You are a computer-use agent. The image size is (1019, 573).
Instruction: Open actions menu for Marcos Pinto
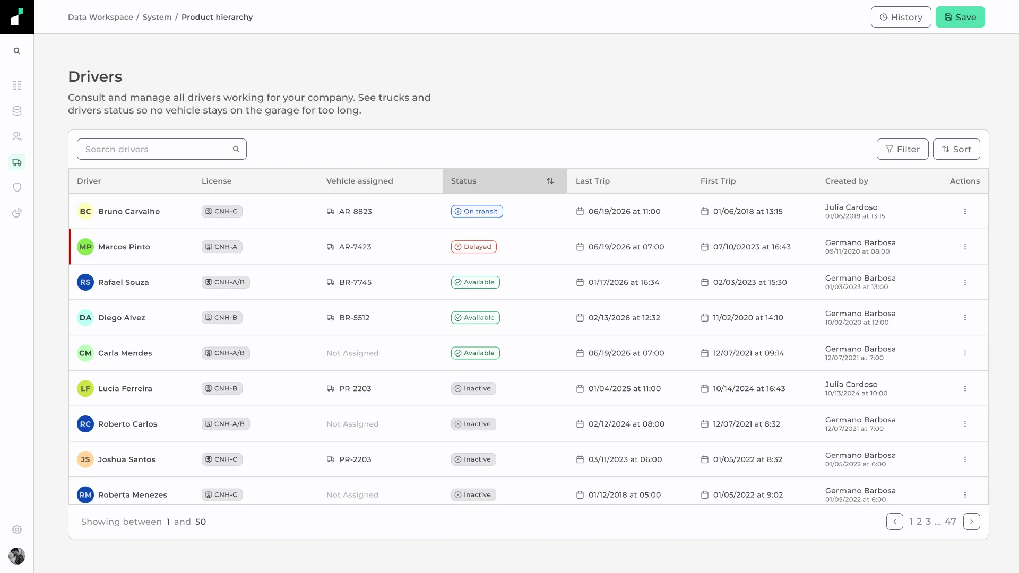pyautogui.click(x=965, y=247)
